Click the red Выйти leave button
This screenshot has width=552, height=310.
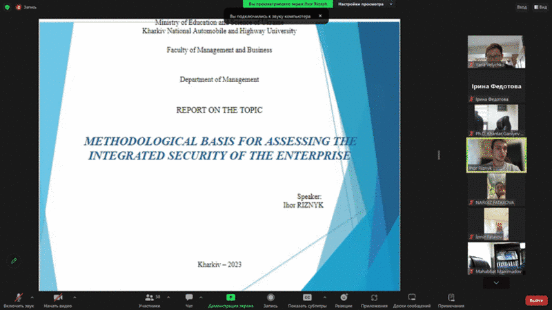[535, 300]
